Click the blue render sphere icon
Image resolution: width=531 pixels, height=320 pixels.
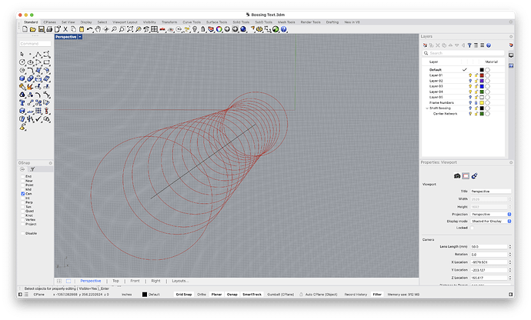click(x=243, y=29)
